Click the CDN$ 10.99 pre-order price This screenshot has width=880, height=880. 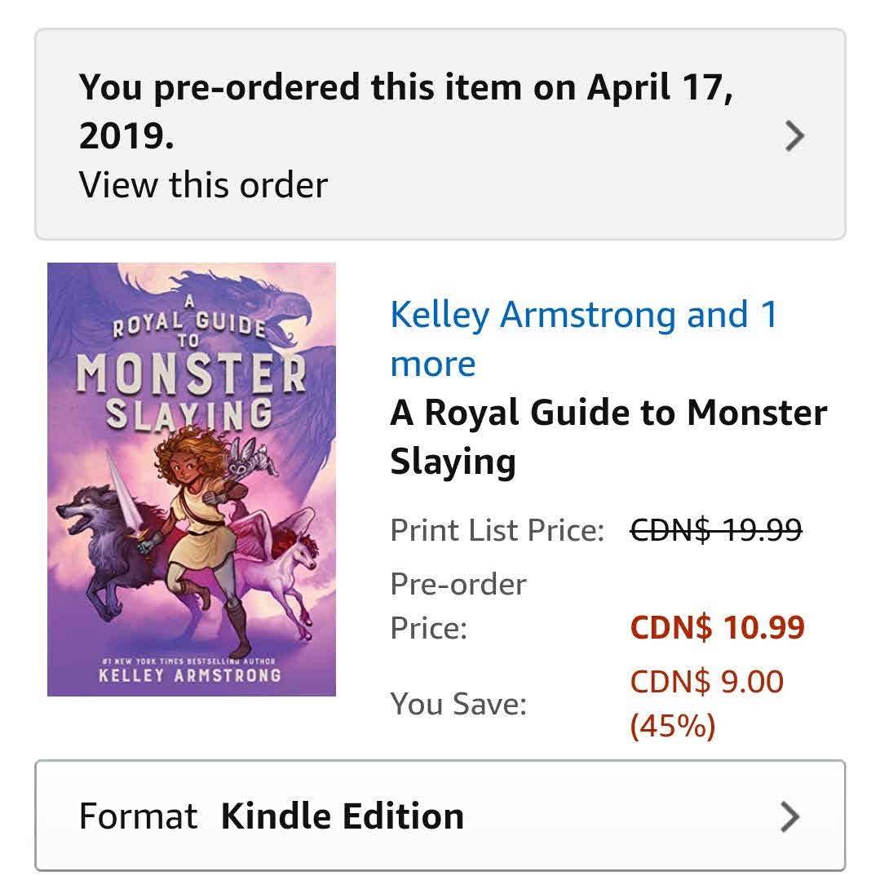point(717,628)
